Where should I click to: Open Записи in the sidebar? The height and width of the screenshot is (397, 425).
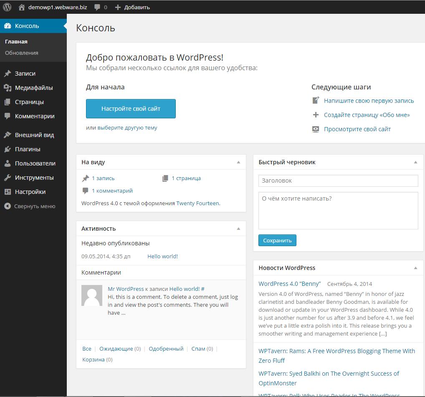tap(25, 74)
